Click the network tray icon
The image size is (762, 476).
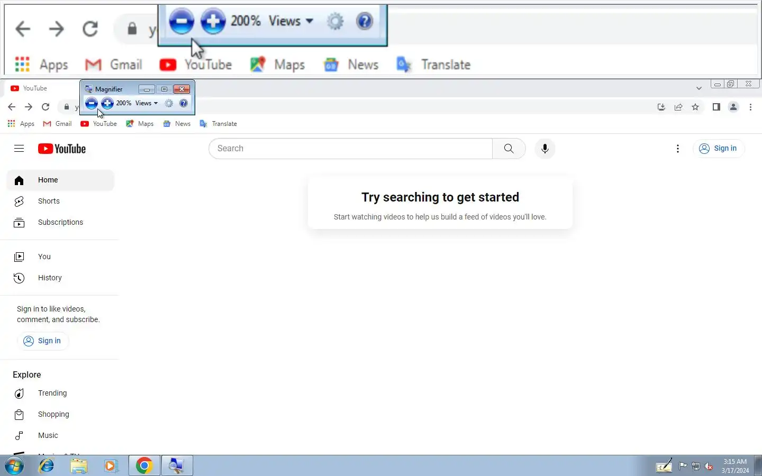tap(696, 466)
